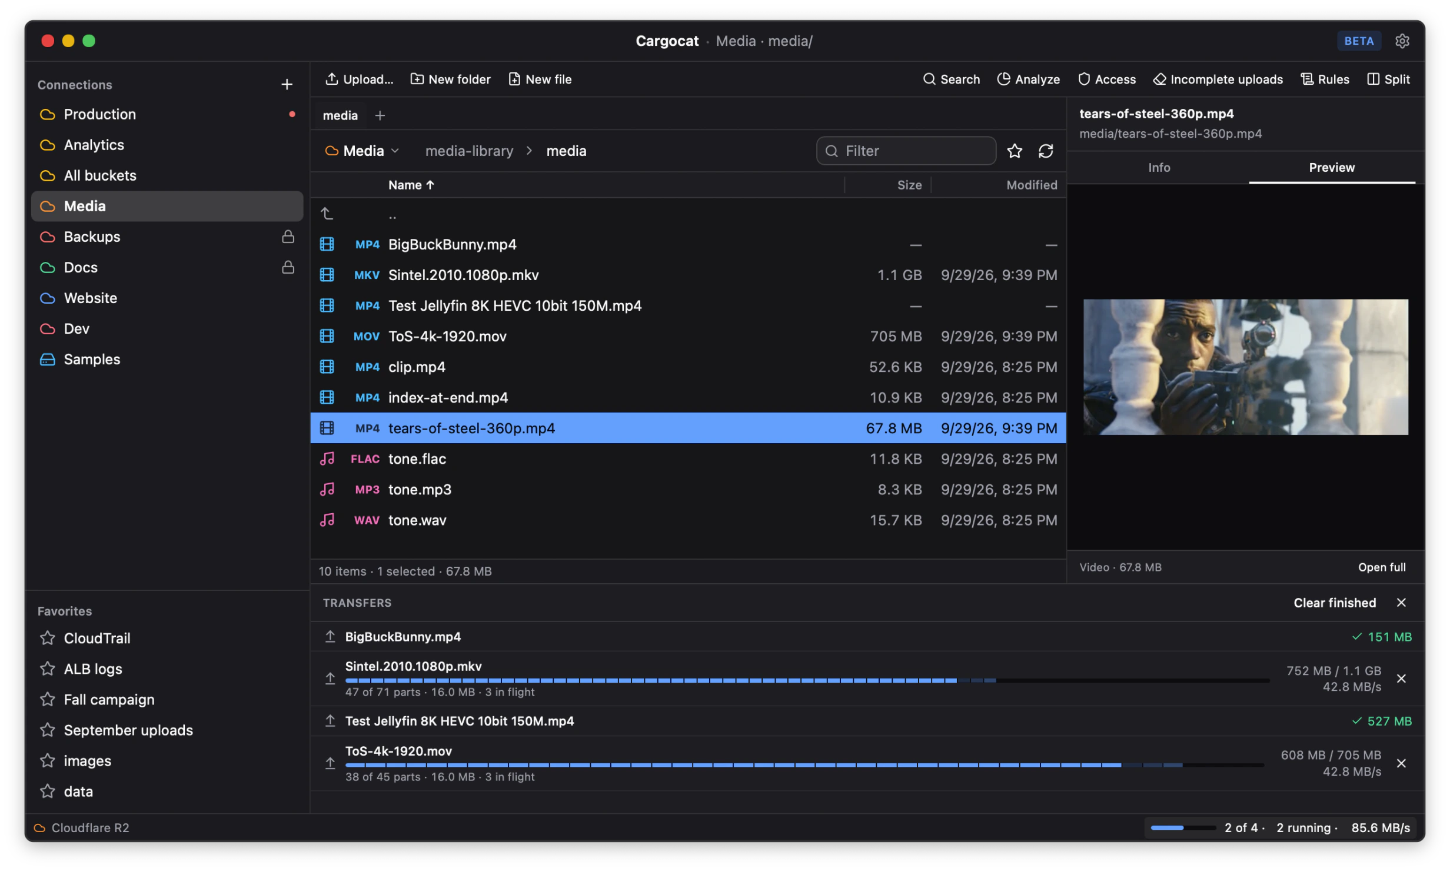The height and width of the screenshot is (871, 1450).
Task: Go up to parent folder icon
Action: (327, 213)
